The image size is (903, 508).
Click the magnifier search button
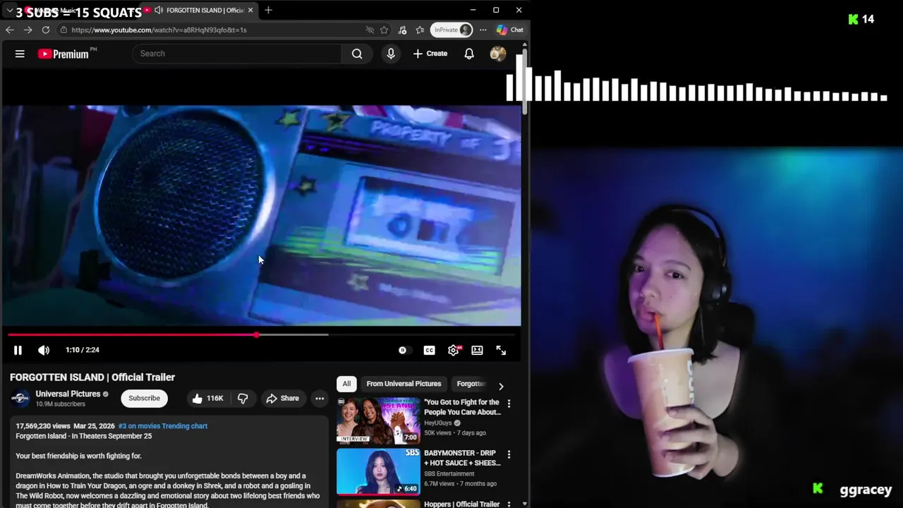coord(357,54)
